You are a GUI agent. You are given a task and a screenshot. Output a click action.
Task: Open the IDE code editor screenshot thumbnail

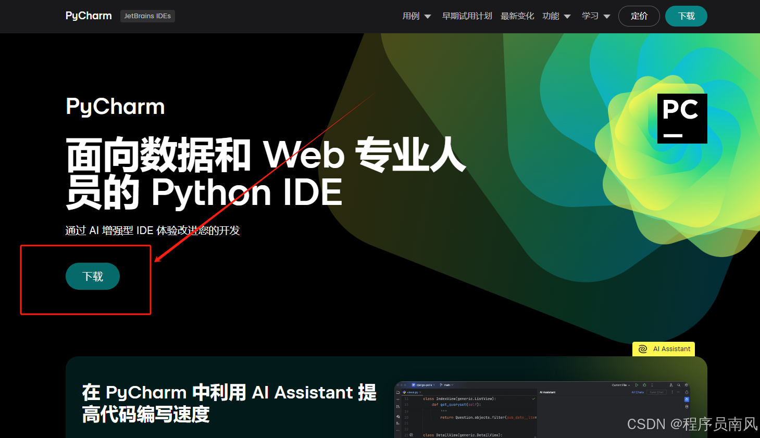pyautogui.click(x=543, y=410)
